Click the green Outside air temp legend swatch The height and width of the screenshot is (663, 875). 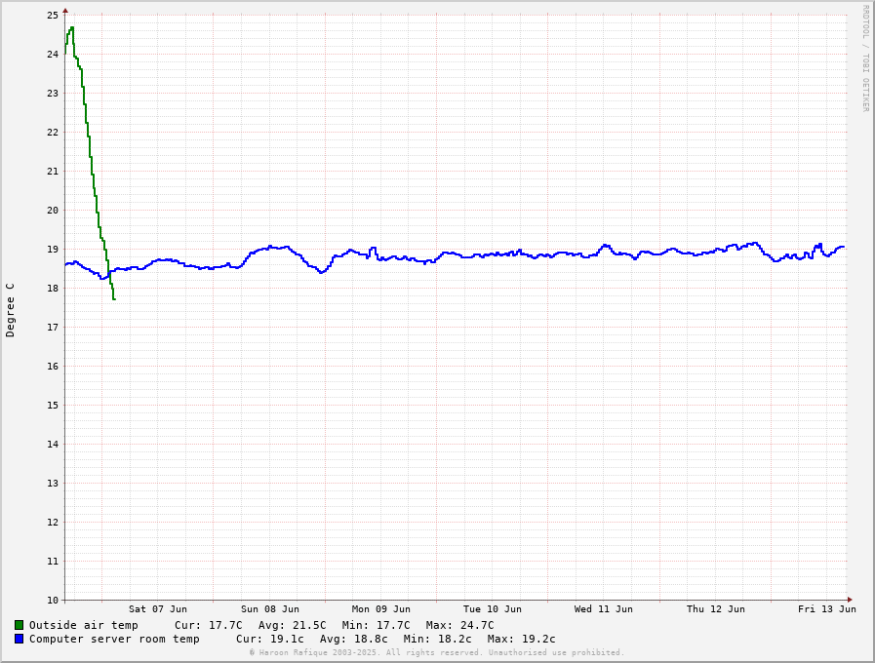(x=19, y=625)
